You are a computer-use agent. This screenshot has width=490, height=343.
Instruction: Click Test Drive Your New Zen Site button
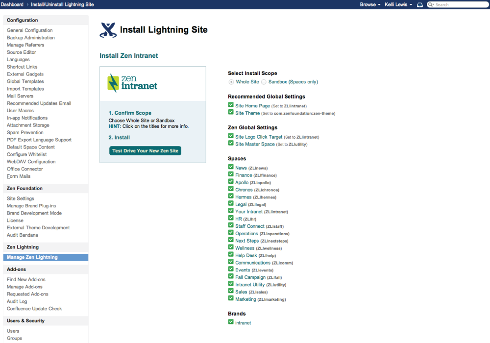(146, 150)
